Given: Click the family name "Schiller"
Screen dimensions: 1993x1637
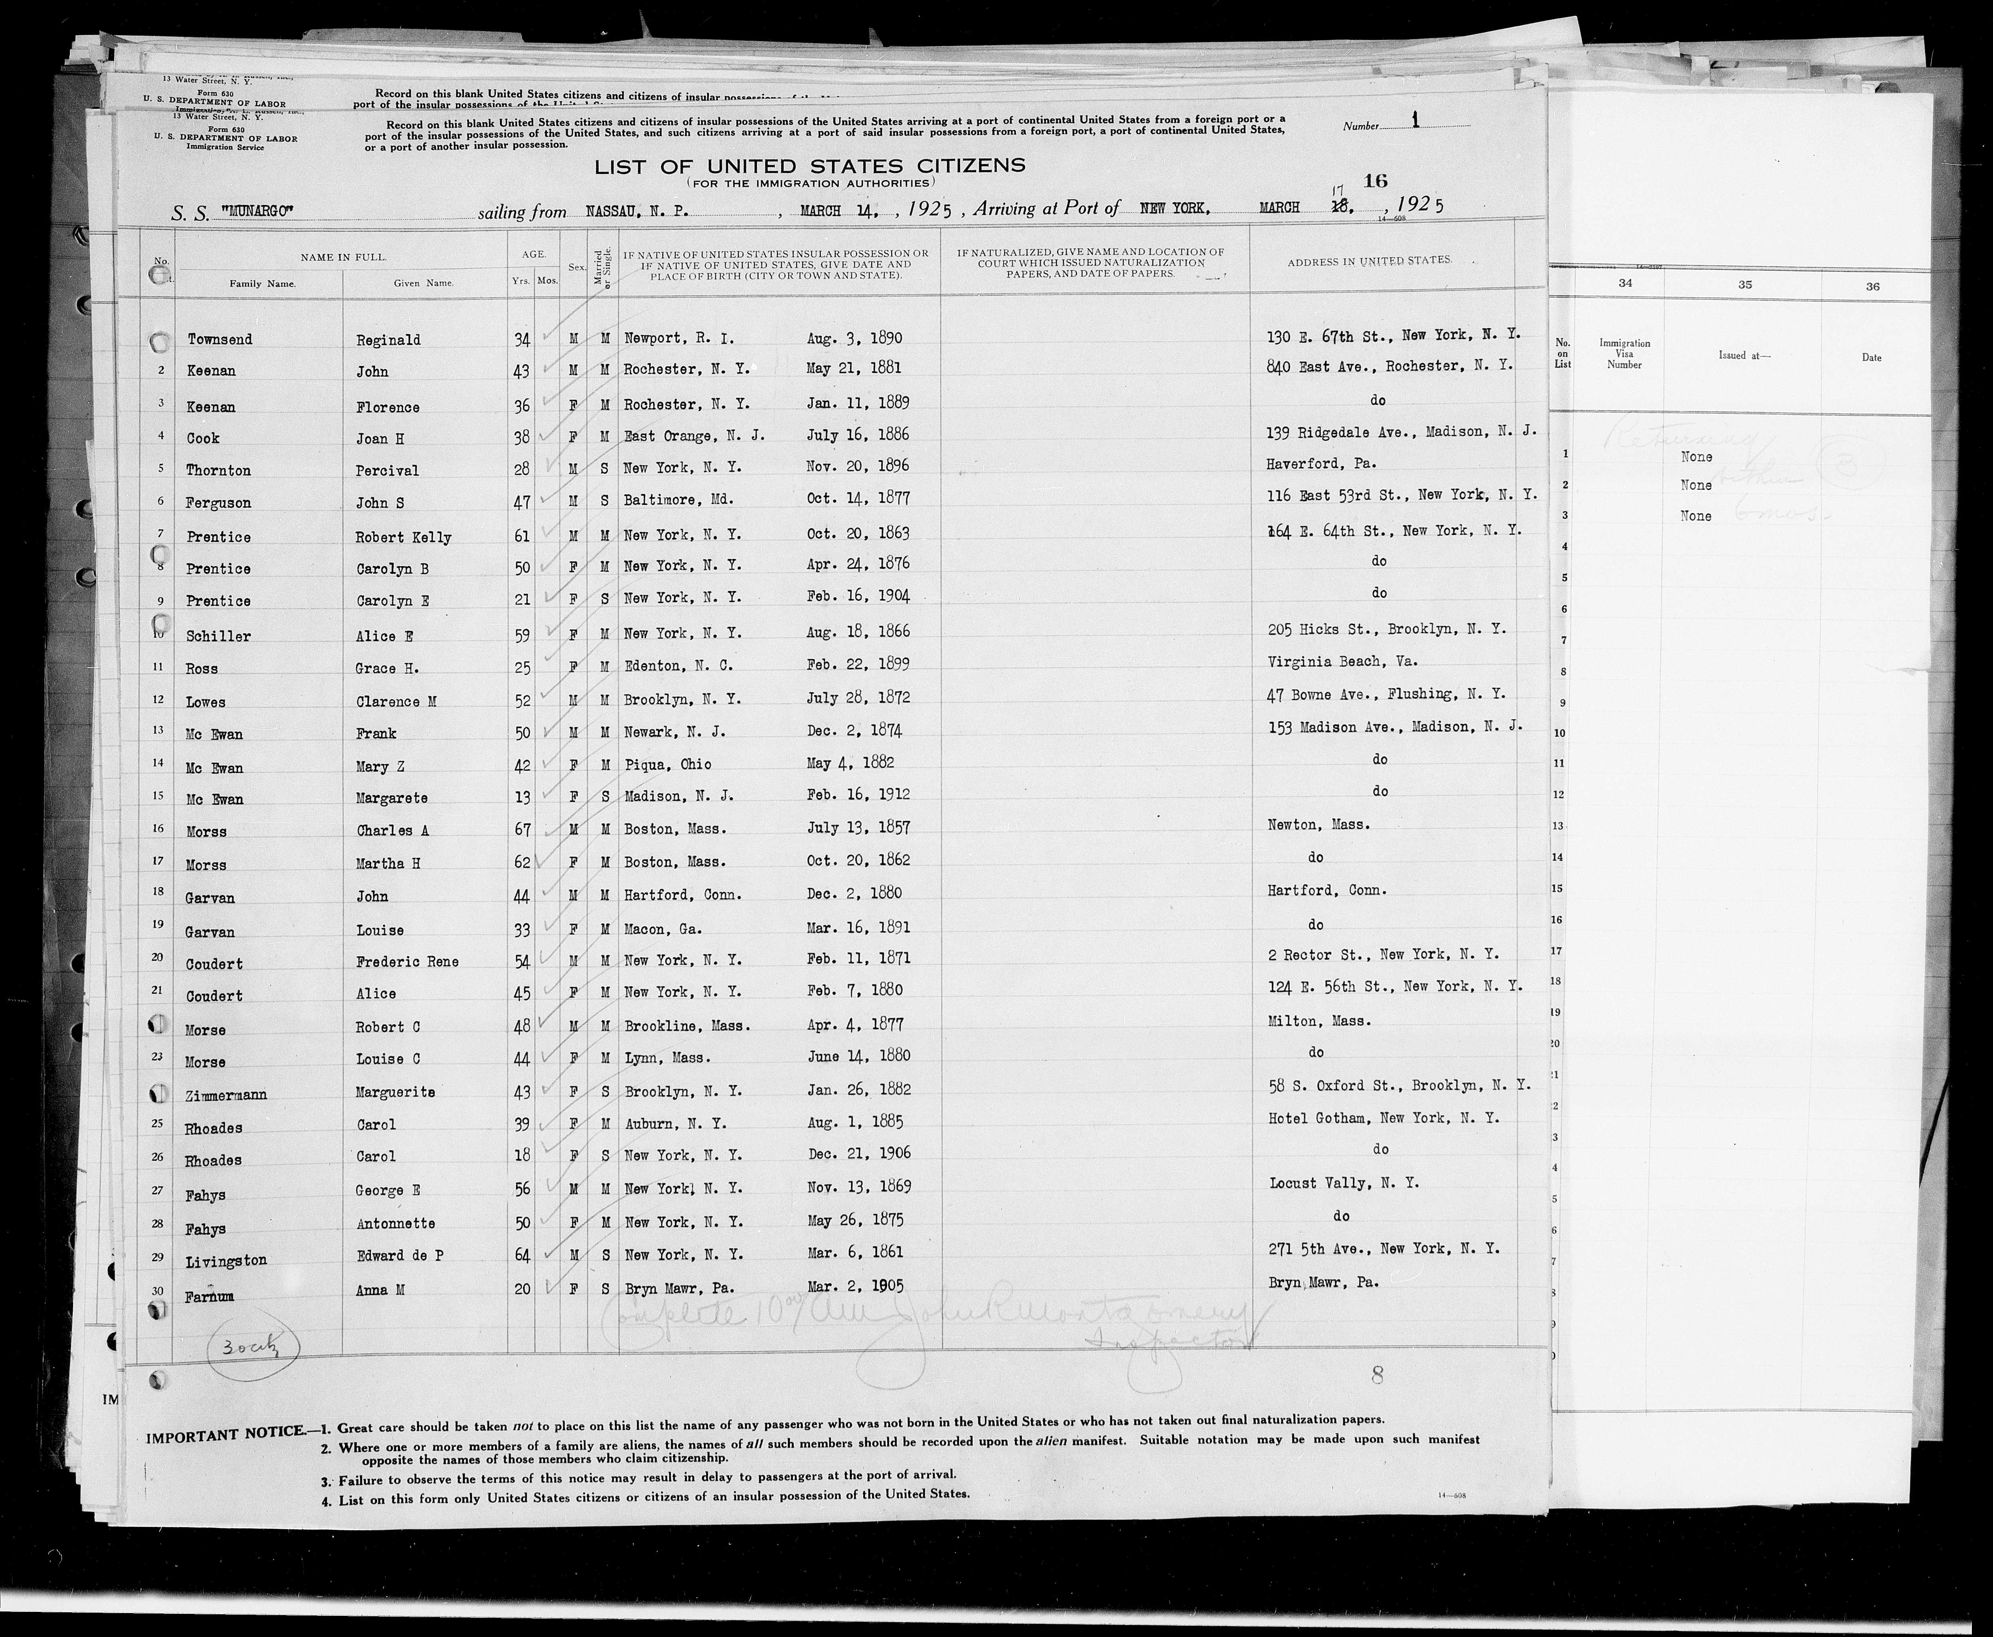Looking at the screenshot, I should click(x=219, y=636).
